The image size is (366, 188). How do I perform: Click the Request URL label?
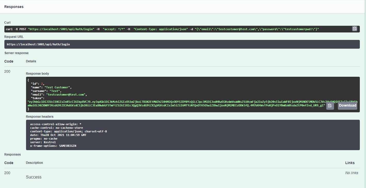click(x=14, y=37)
